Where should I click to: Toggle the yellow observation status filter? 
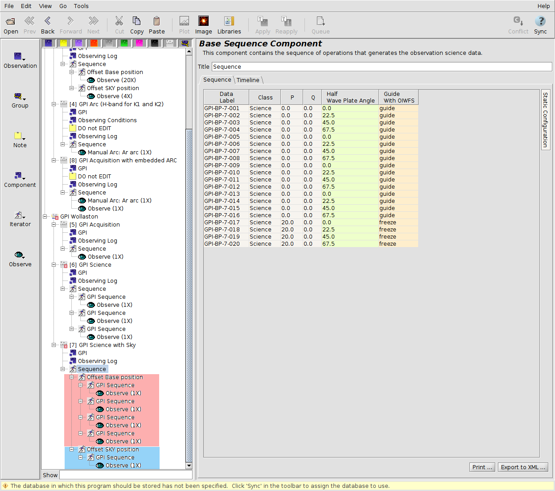click(x=64, y=43)
